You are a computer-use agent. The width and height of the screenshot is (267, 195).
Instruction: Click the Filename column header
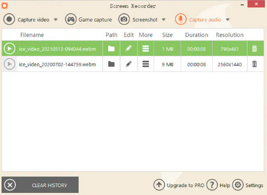pos(32,35)
